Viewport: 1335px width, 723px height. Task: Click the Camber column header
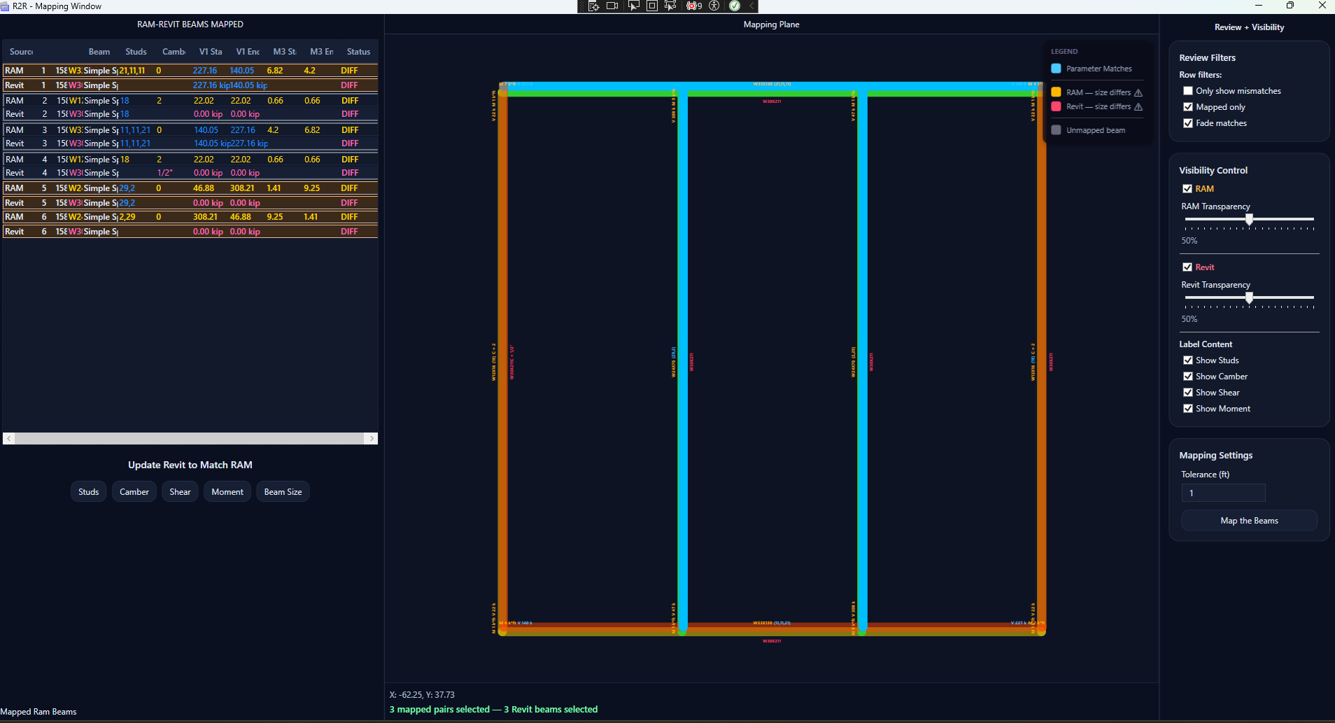pos(174,52)
